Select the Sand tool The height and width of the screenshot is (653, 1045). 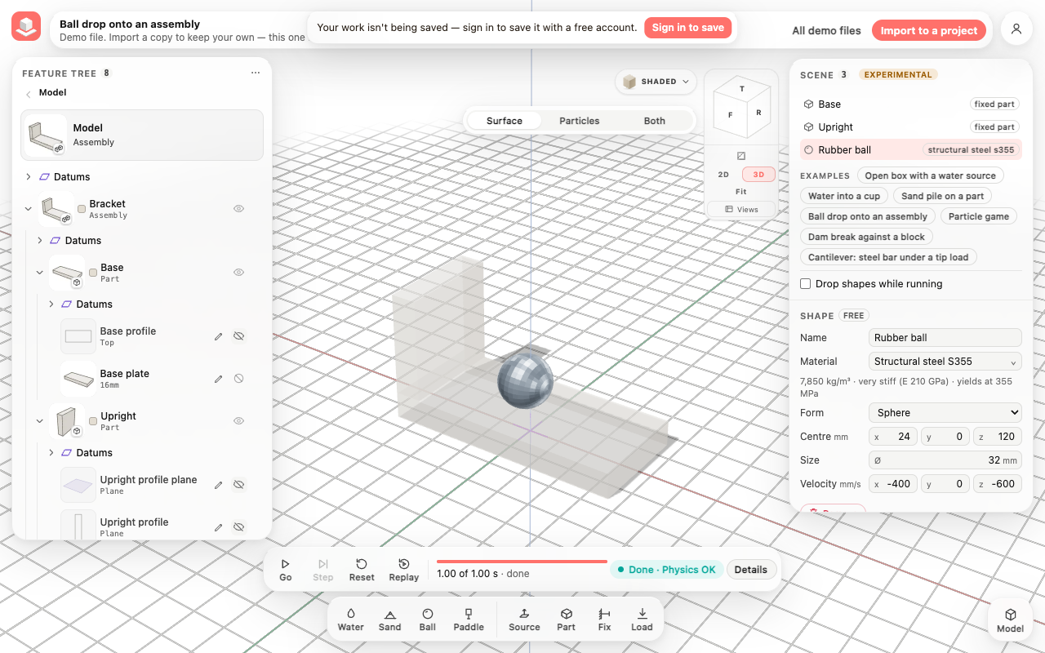(389, 620)
